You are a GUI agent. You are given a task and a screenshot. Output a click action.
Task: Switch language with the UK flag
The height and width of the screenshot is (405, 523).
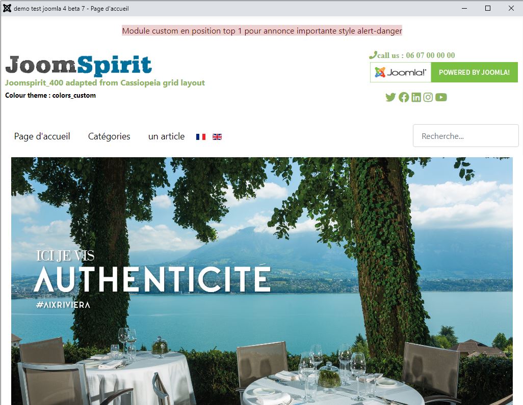pyautogui.click(x=217, y=136)
